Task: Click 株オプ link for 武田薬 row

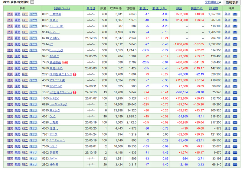Action: pyautogui.click(x=33, y=152)
